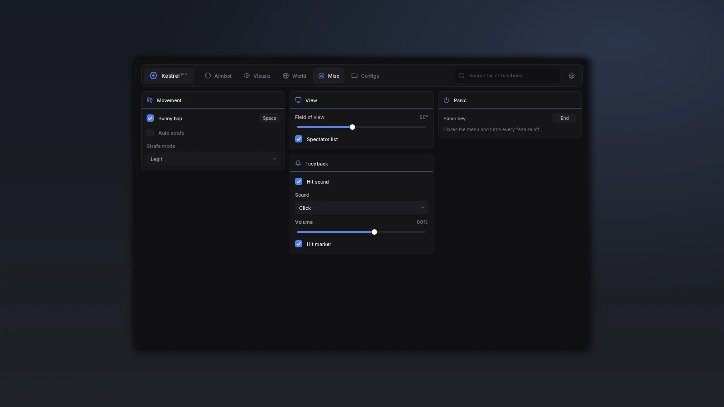Toggle the Spectator list checkbox

tap(299, 139)
